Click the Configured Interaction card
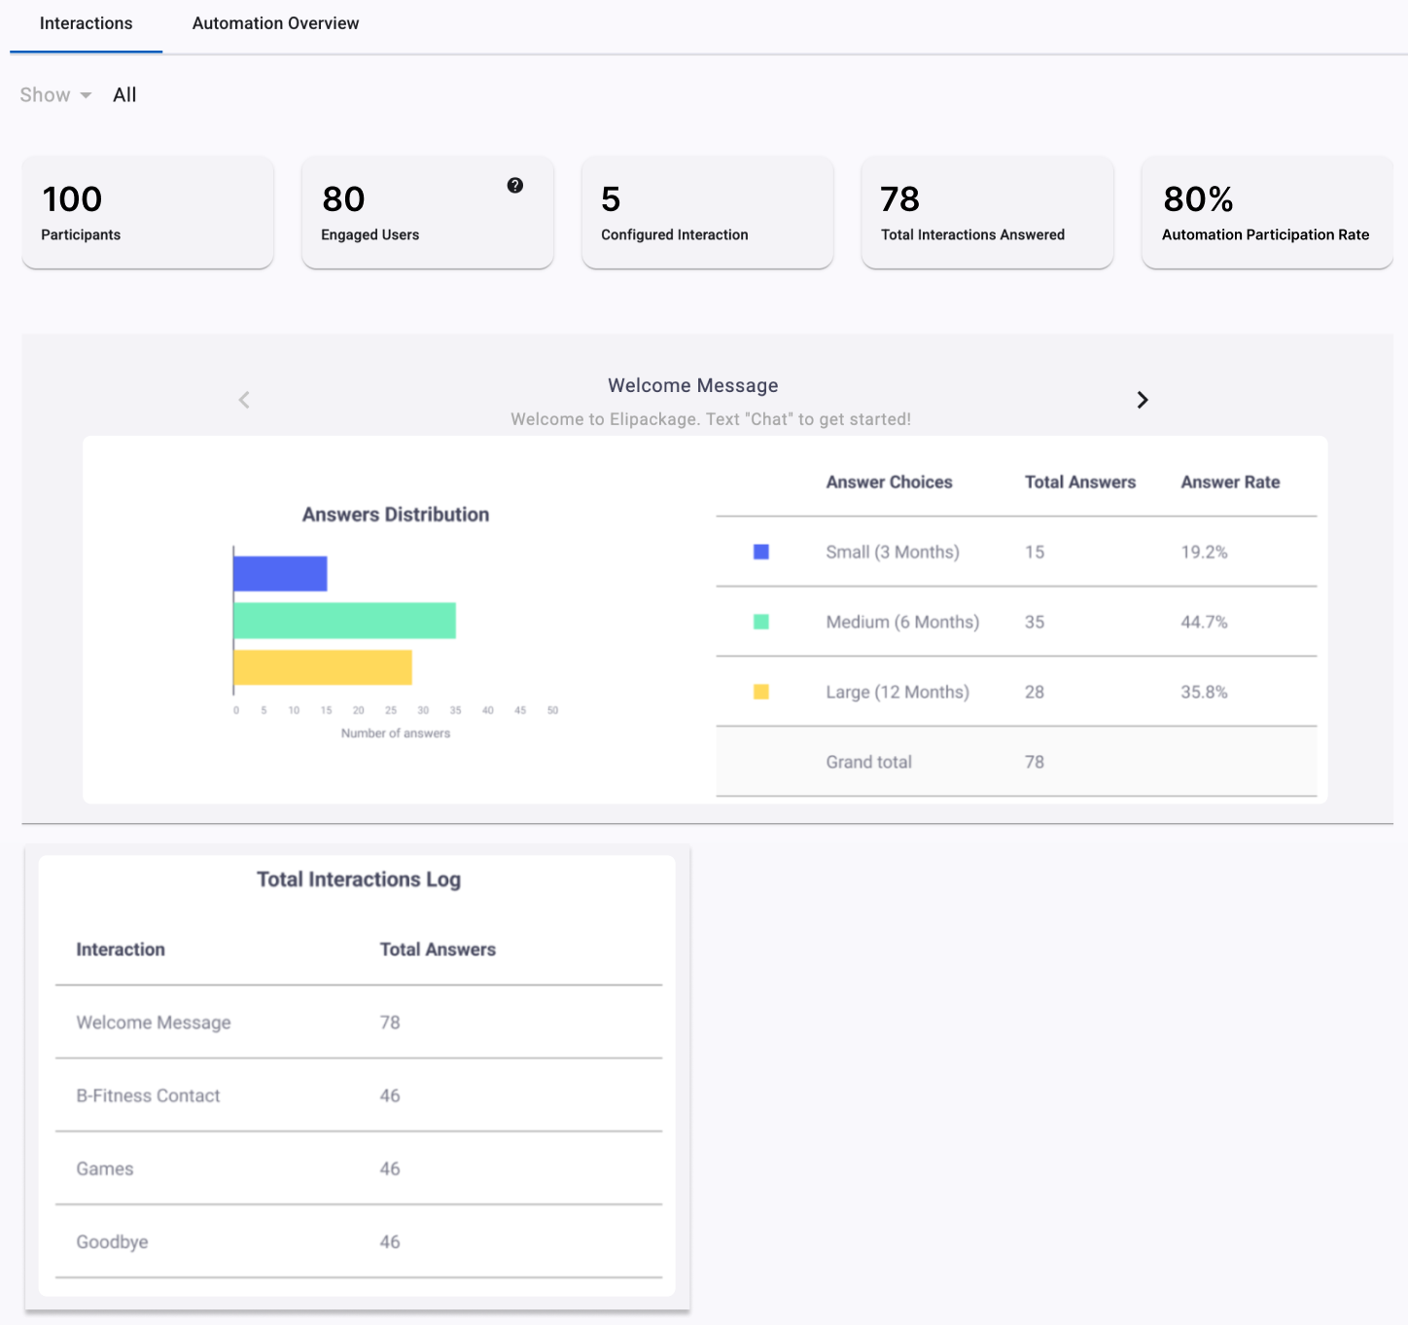 coord(707,212)
